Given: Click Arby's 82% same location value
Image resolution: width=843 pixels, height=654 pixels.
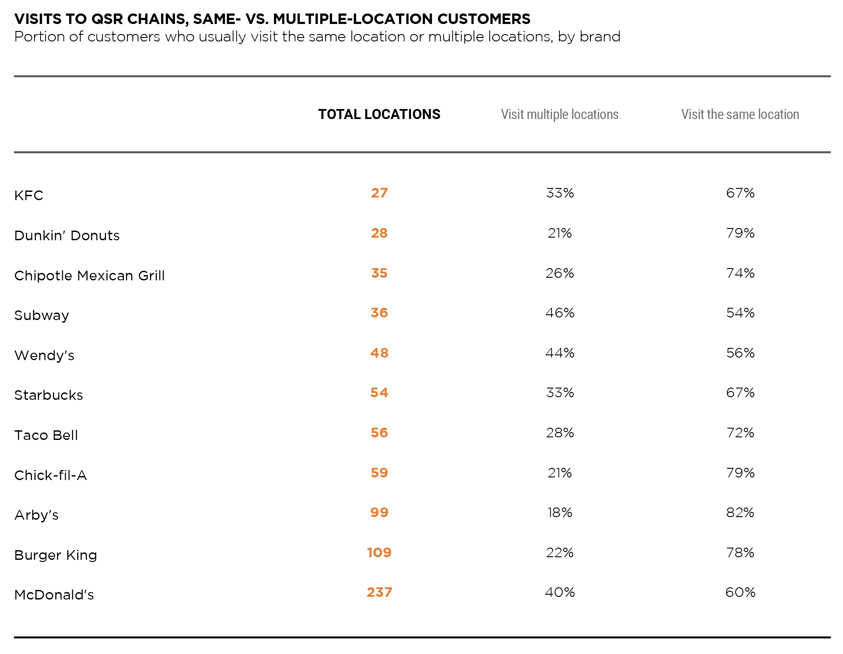Looking at the screenshot, I should [x=740, y=512].
